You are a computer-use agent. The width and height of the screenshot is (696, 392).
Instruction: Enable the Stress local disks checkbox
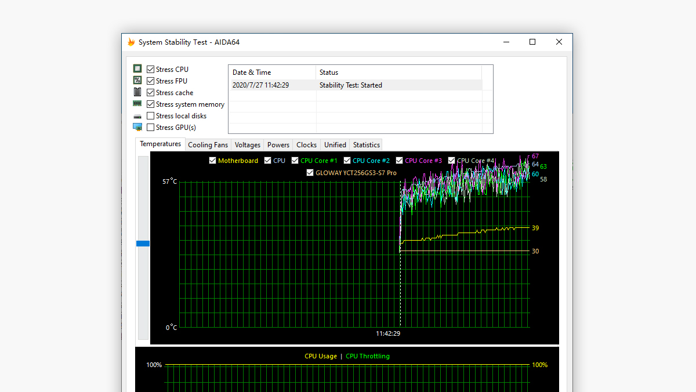(151, 116)
